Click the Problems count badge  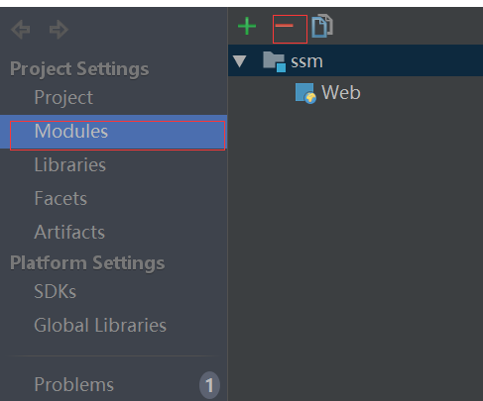coord(209,385)
